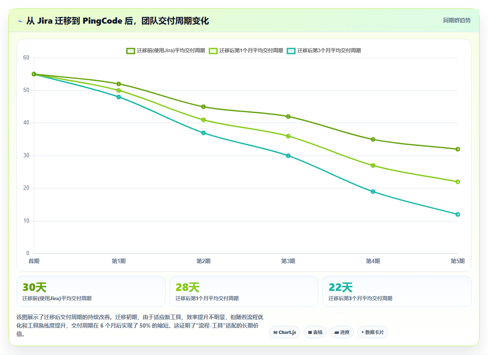Click the 30 y-axis value

(26, 156)
